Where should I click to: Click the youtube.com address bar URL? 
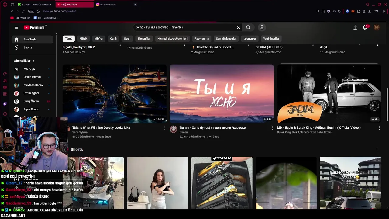(x=59, y=11)
